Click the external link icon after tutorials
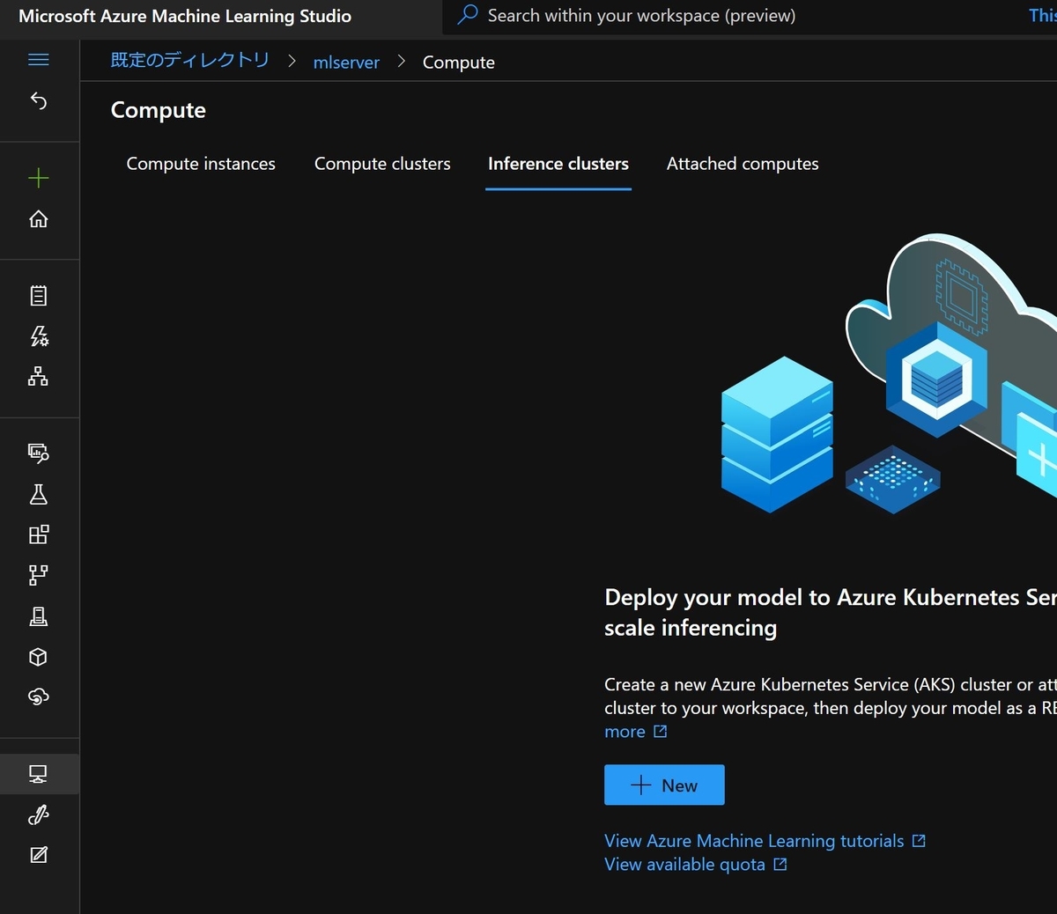This screenshot has height=914, width=1057. coord(919,841)
